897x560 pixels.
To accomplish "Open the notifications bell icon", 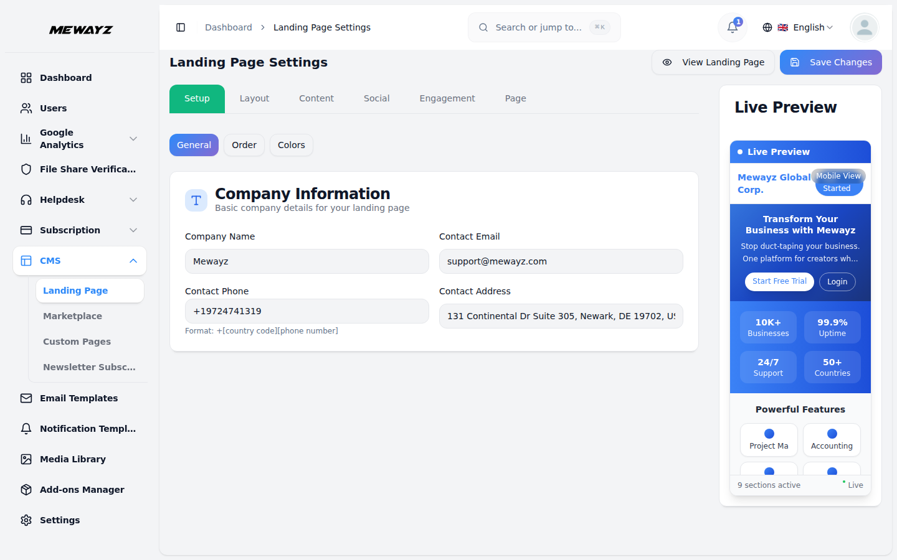I will [x=732, y=27].
